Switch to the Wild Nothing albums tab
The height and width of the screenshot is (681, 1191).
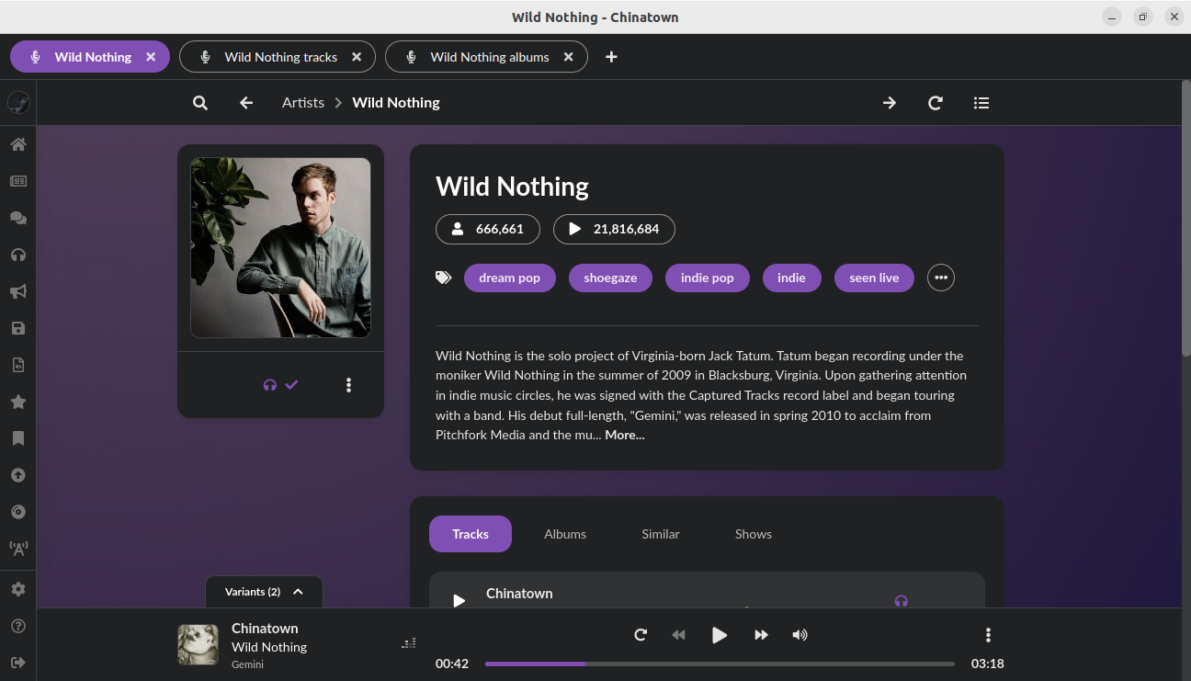[x=485, y=57]
